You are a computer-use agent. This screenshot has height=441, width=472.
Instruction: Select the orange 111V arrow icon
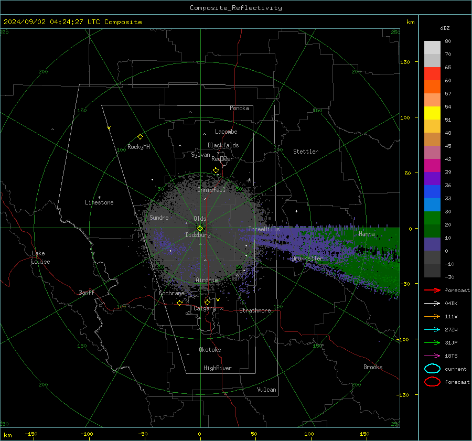432,316
